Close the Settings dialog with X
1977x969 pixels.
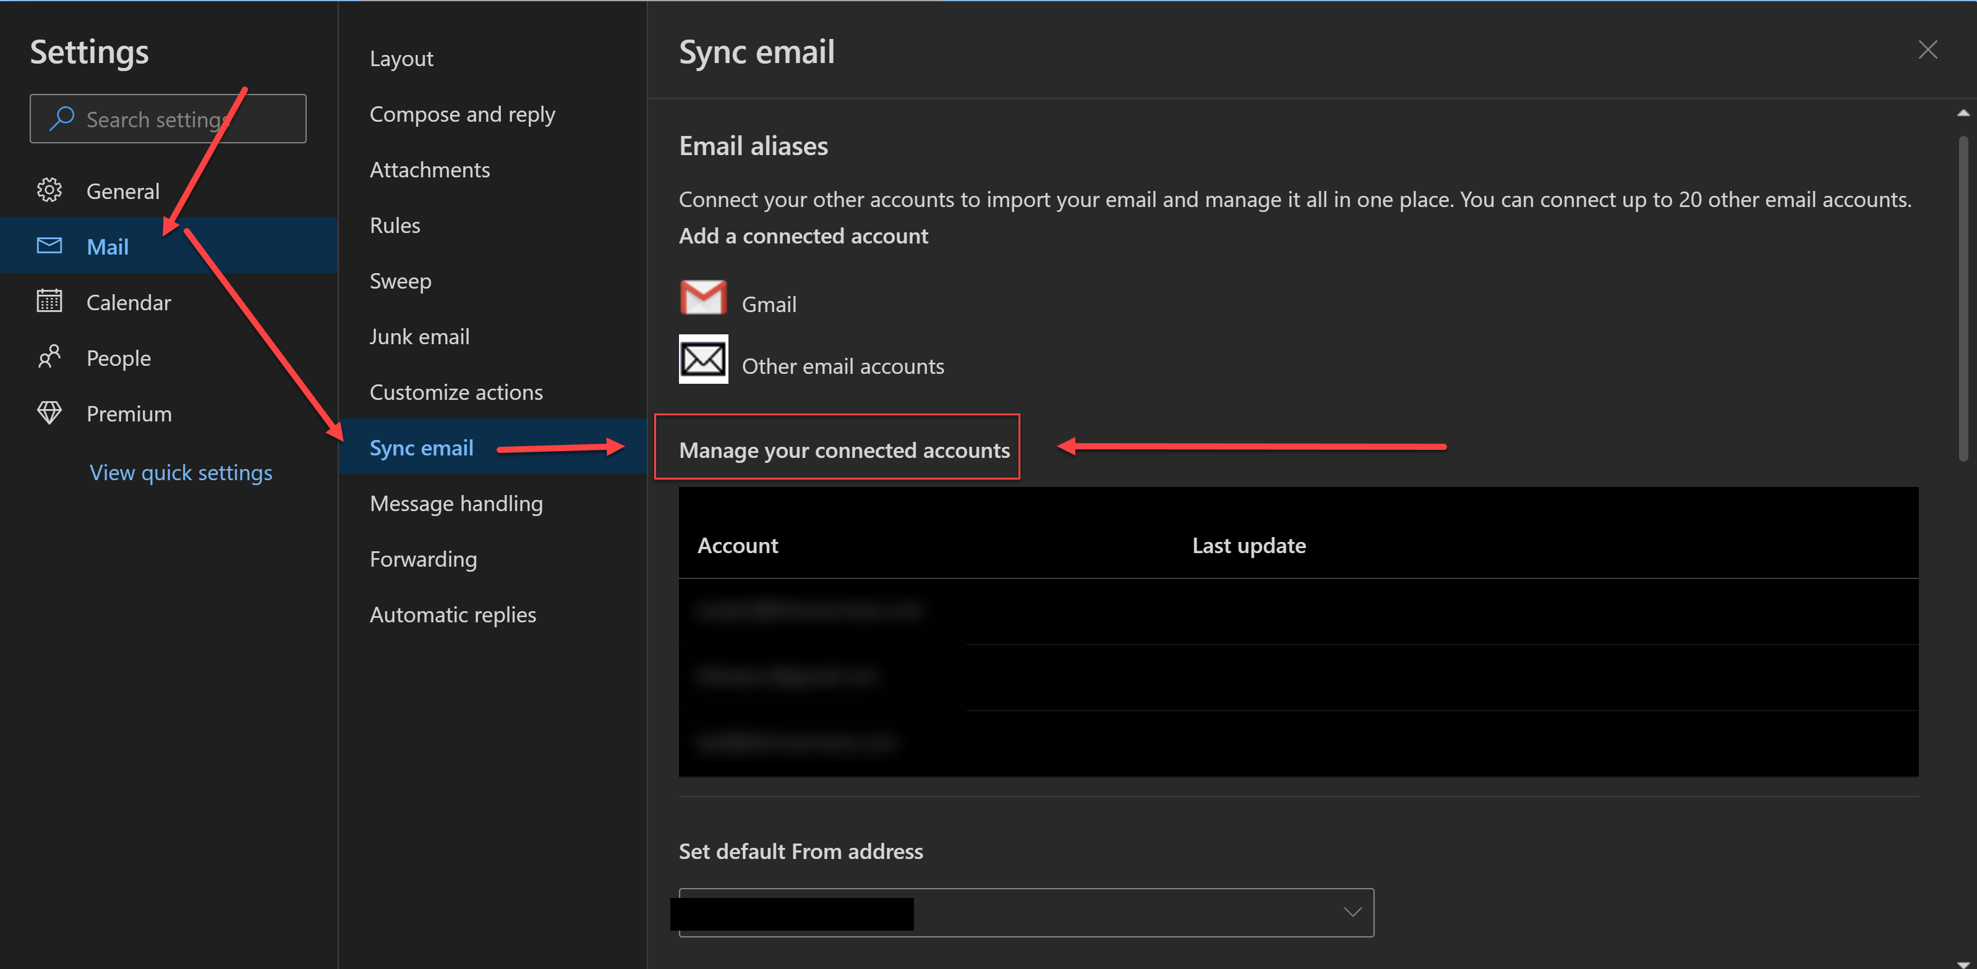coord(1927,50)
